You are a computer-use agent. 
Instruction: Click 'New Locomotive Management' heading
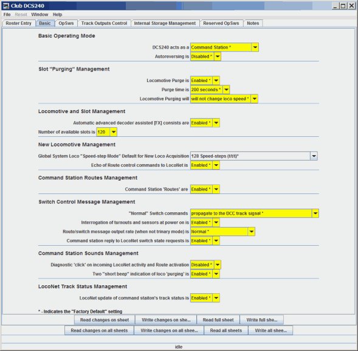[x=77, y=145]
